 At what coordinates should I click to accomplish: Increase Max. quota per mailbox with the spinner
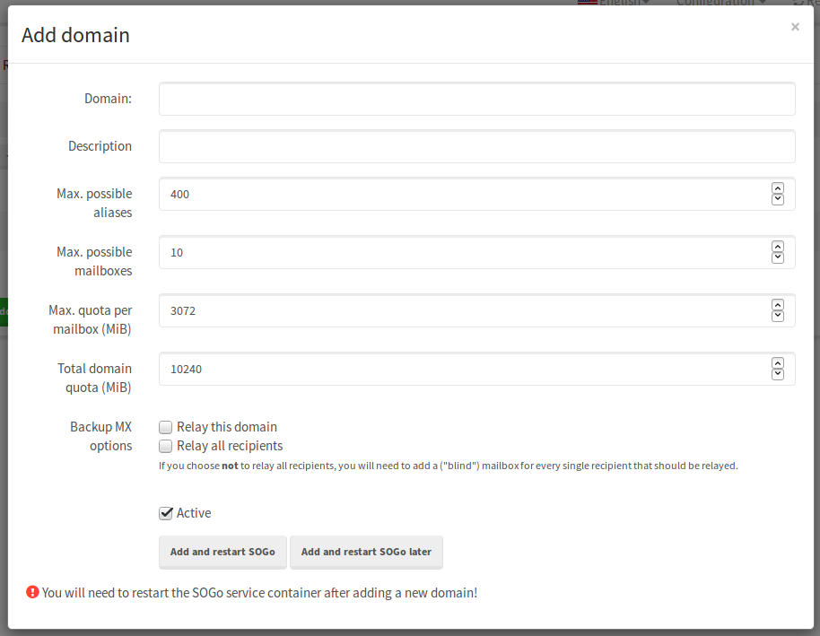click(777, 305)
